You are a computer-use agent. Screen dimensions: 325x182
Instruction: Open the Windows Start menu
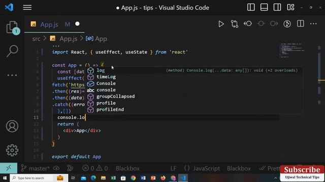coord(5,178)
